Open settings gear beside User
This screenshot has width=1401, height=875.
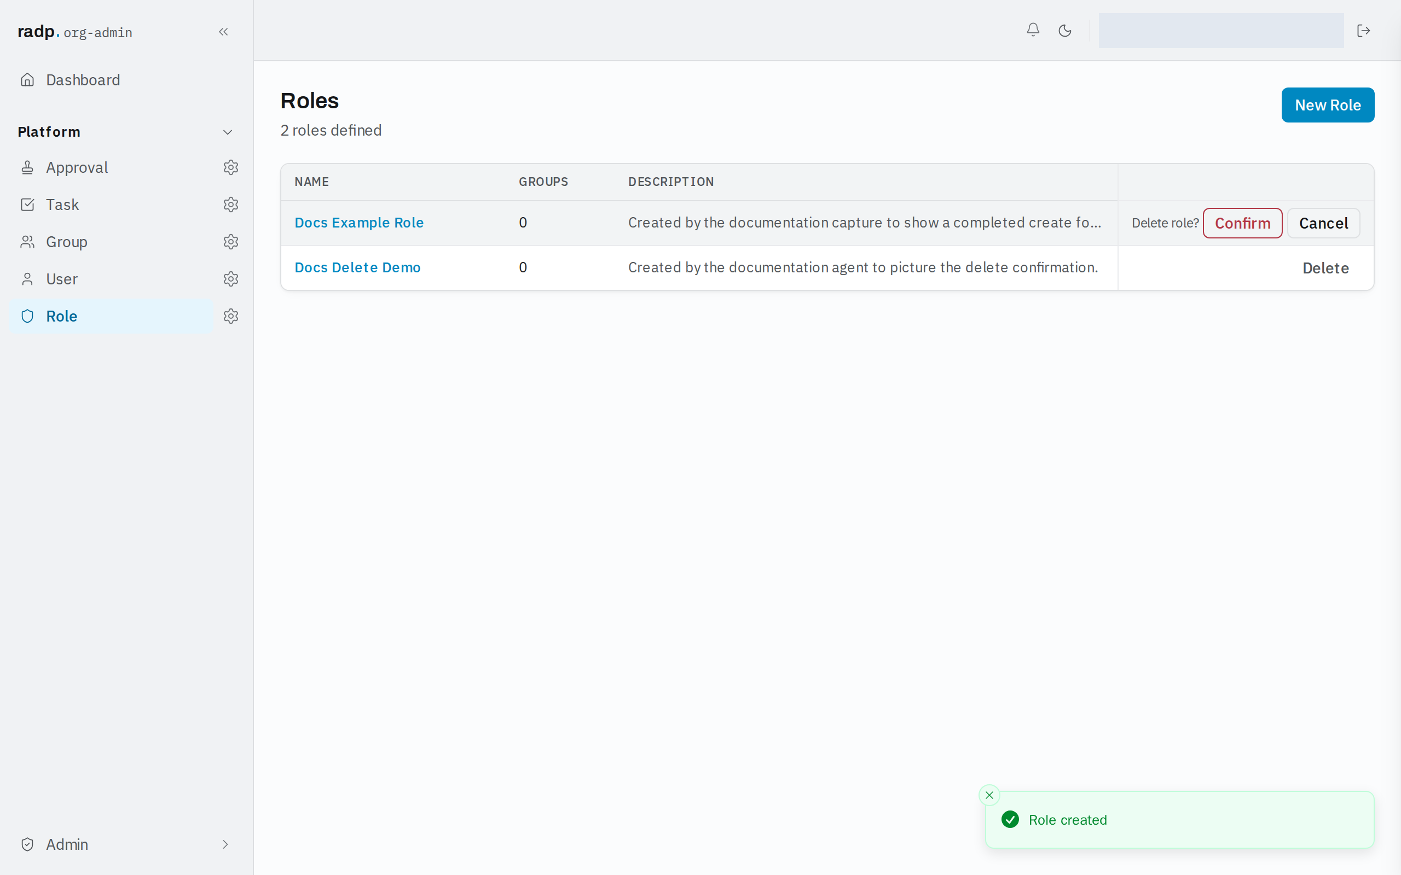[x=231, y=279]
